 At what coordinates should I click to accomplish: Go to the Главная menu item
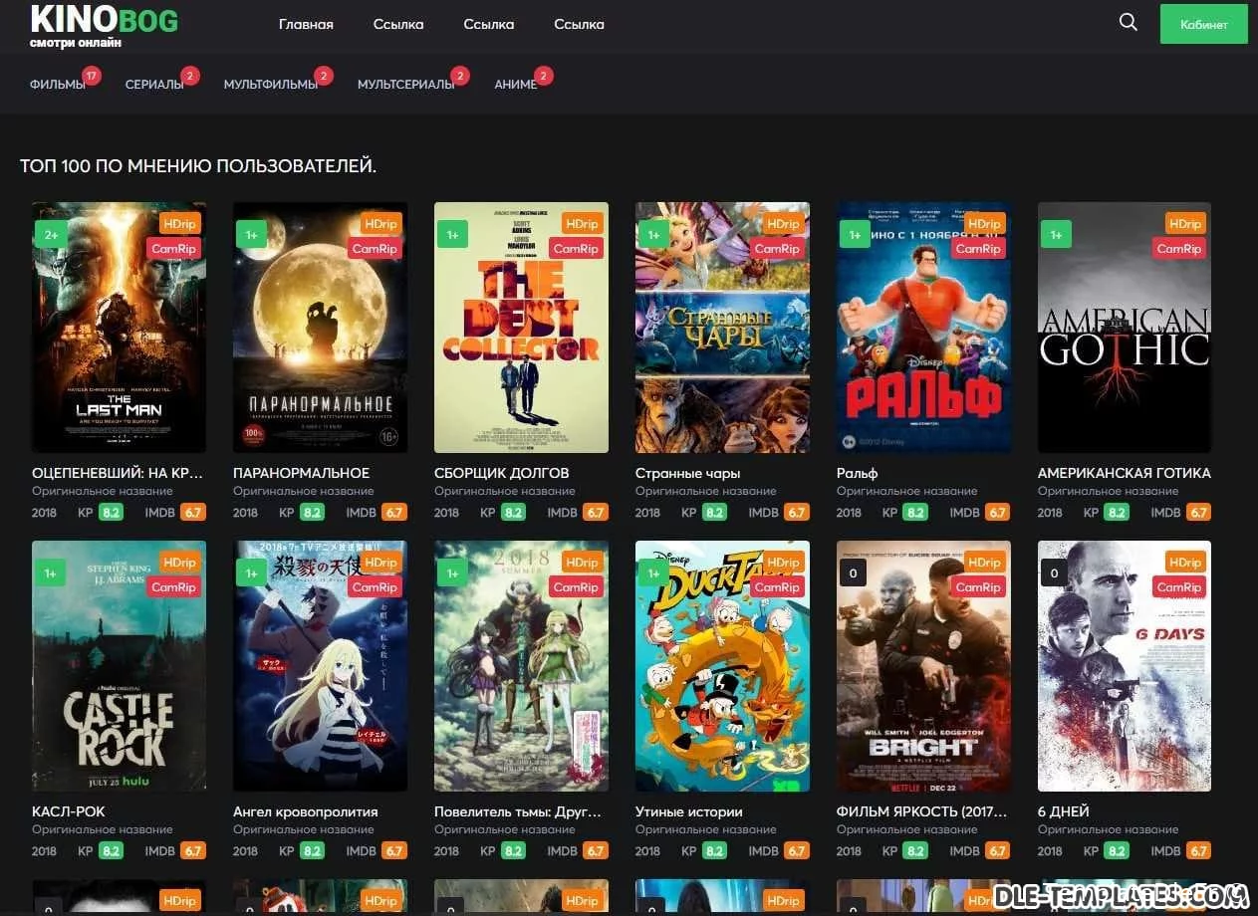[306, 24]
